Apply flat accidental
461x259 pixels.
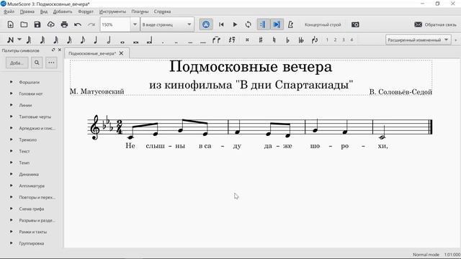coord(287,40)
